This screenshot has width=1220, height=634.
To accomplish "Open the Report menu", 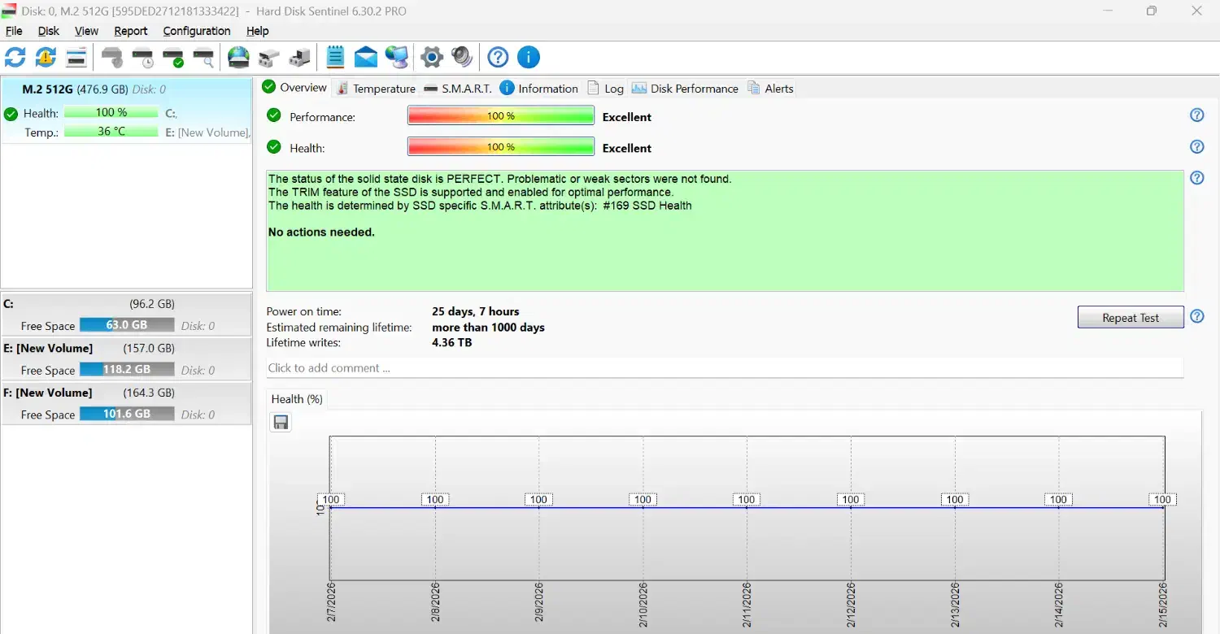I will click(x=130, y=31).
